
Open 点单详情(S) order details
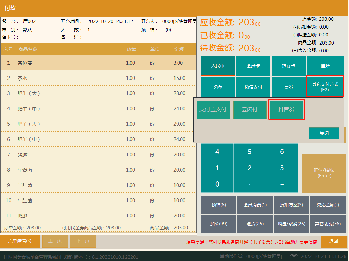pos(20,241)
